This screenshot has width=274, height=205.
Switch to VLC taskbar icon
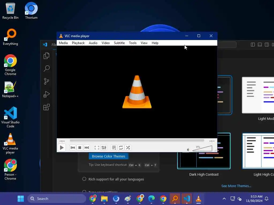coord(198,199)
